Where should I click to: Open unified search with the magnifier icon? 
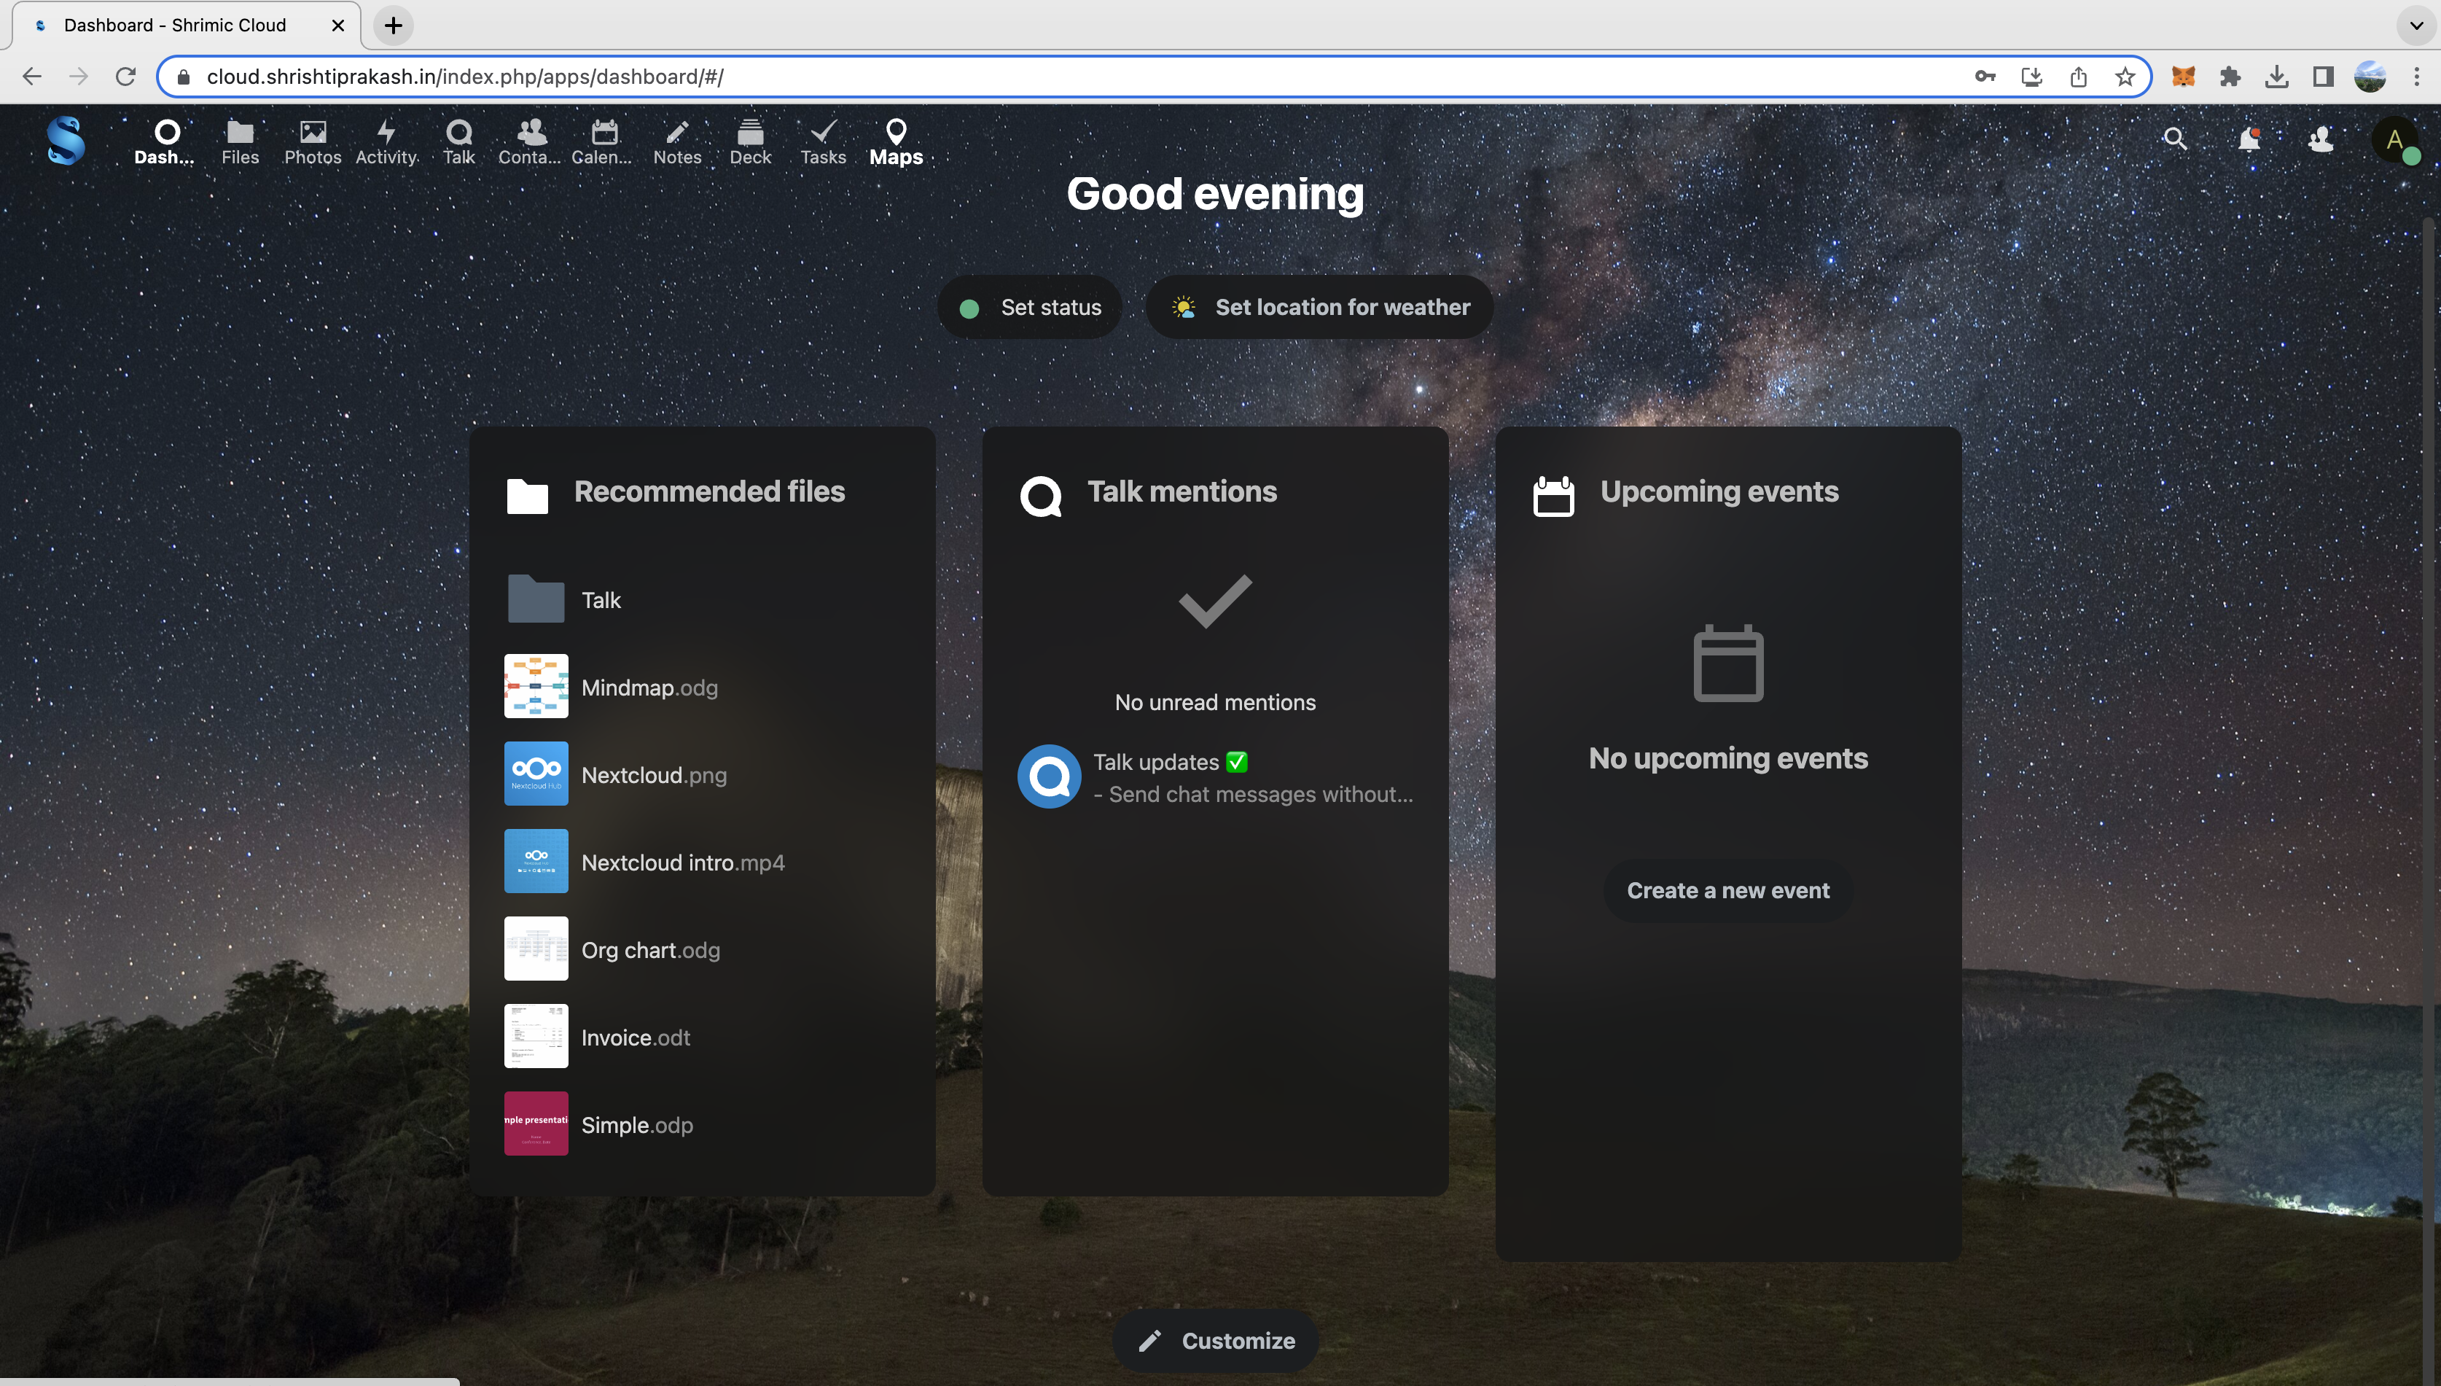2176,139
